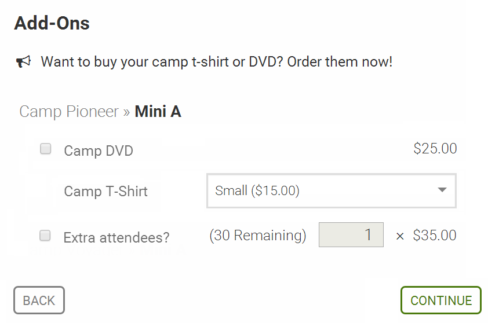Image resolution: width=488 pixels, height=323 pixels.
Task: Click the megaphone announcement icon
Action: tap(24, 61)
